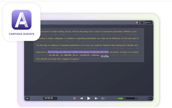172x108 pixels.
Task: Click the phrase "Research their background"
Action: pyautogui.click(x=114, y=45)
